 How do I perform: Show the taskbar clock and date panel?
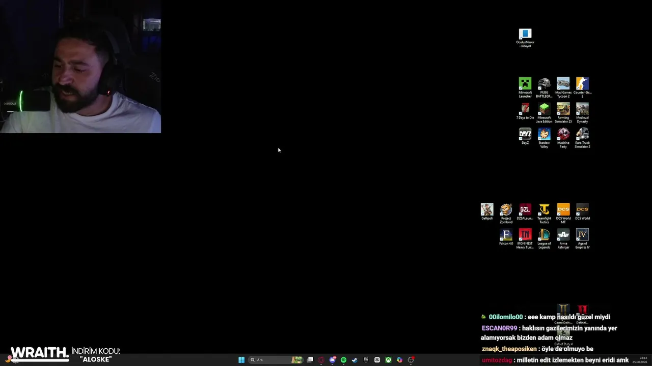click(x=640, y=360)
